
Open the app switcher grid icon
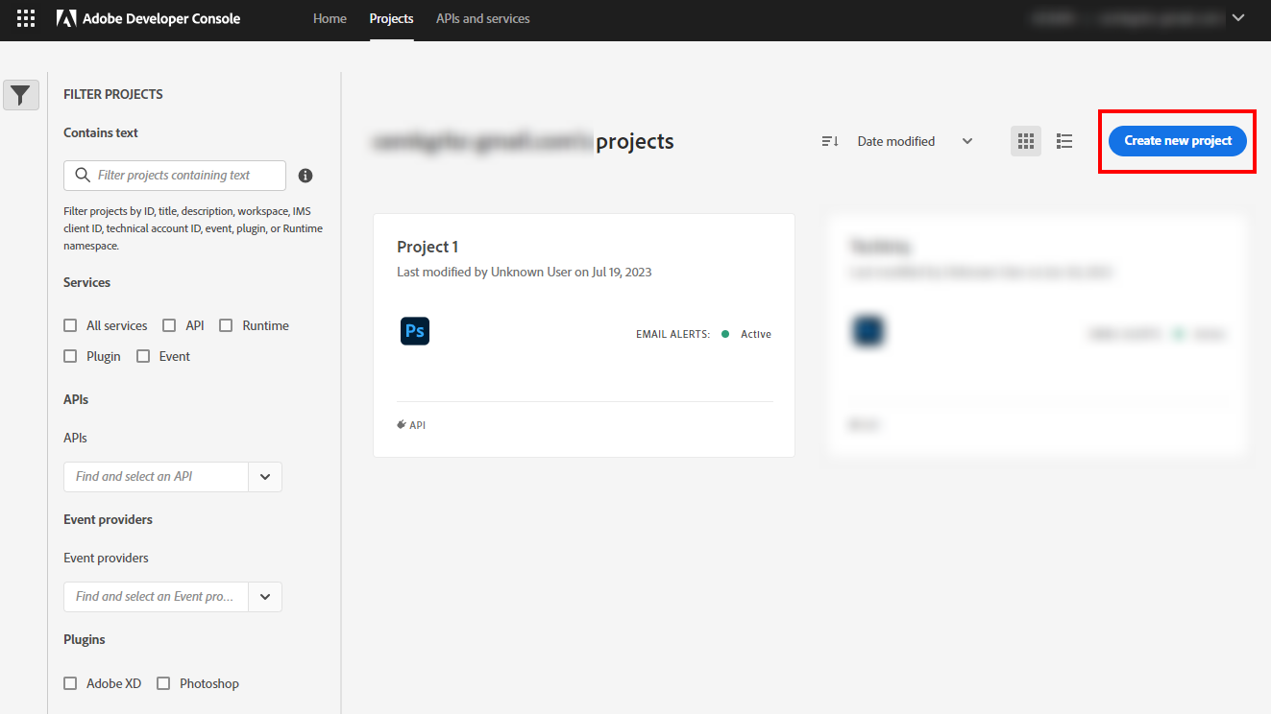pyautogui.click(x=26, y=18)
